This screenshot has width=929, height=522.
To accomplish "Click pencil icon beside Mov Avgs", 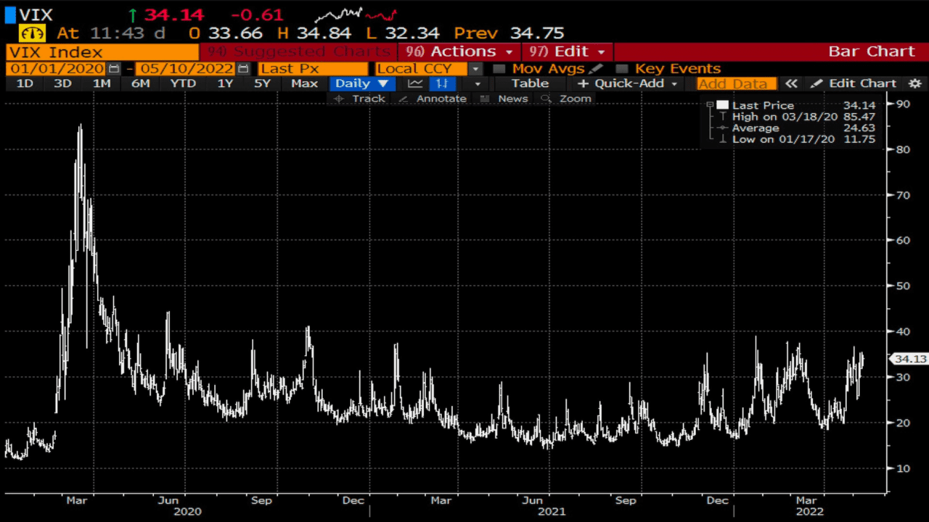I will point(595,69).
